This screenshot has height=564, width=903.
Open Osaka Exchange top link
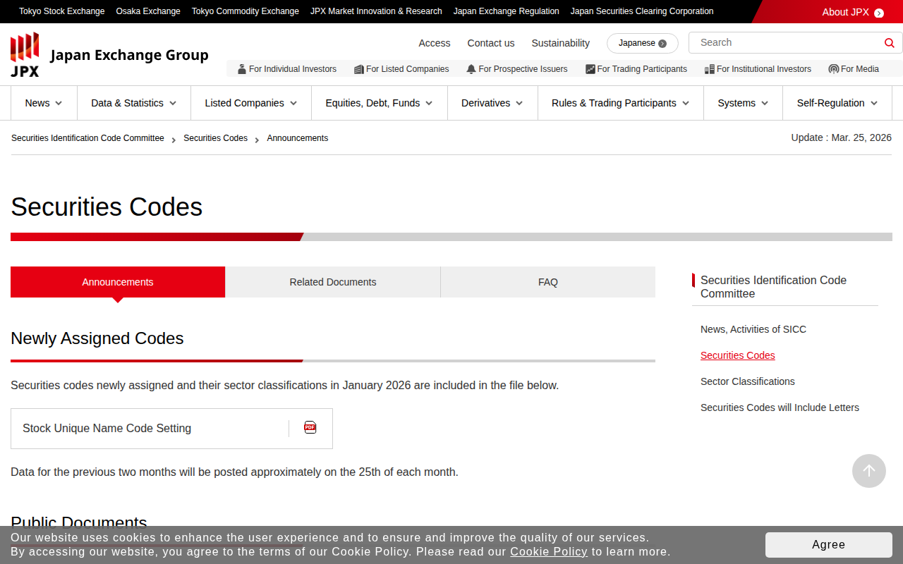148,11
